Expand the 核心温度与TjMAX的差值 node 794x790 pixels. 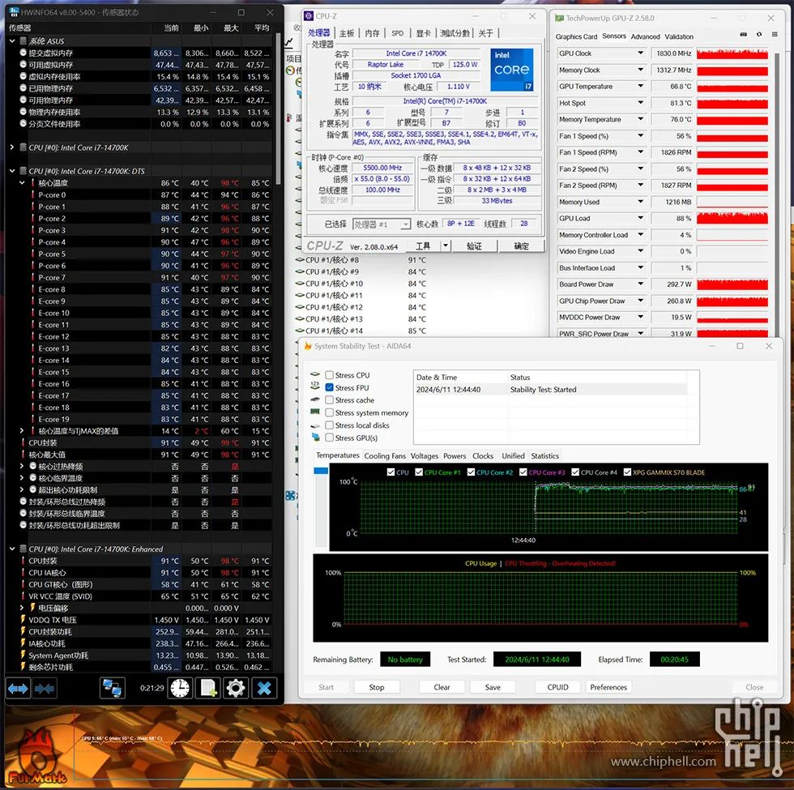[x=22, y=431]
